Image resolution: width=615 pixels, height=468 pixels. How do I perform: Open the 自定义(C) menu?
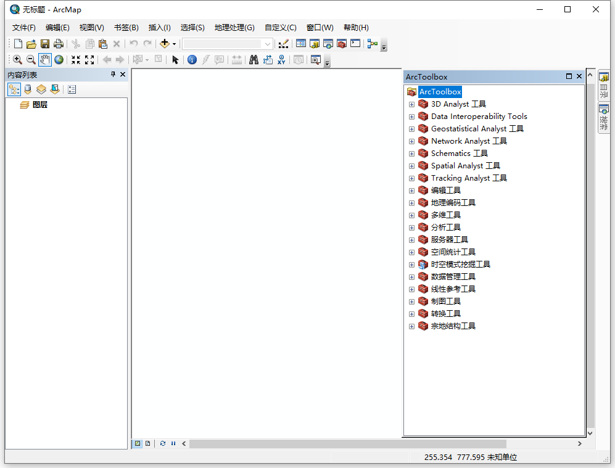click(x=280, y=27)
